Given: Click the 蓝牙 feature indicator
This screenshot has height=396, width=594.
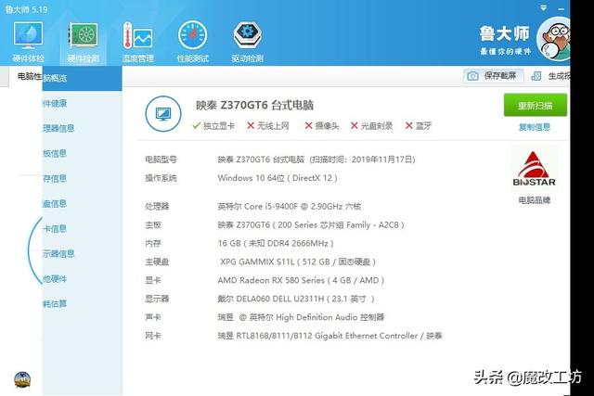Looking at the screenshot, I should [x=419, y=126].
